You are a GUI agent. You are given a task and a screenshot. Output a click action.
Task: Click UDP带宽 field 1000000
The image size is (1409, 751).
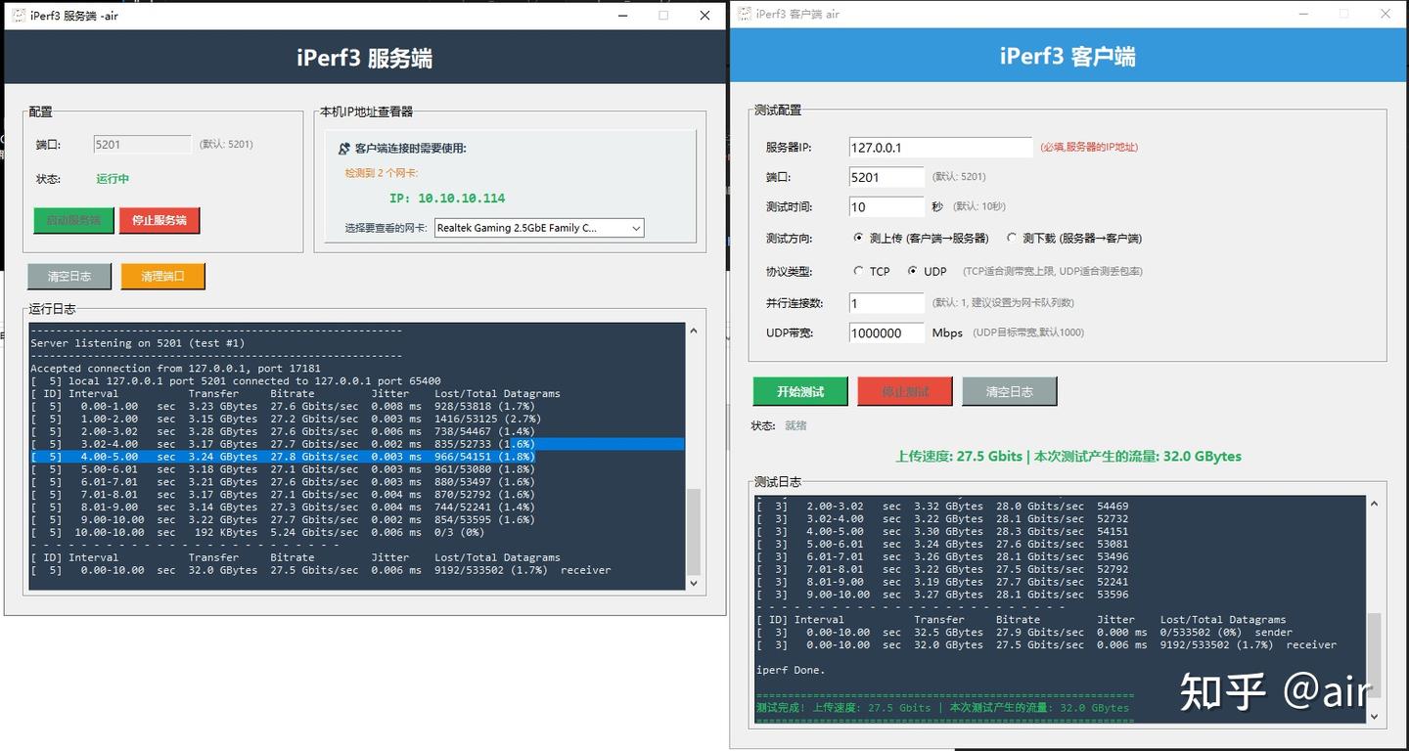(x=886, y=332)
